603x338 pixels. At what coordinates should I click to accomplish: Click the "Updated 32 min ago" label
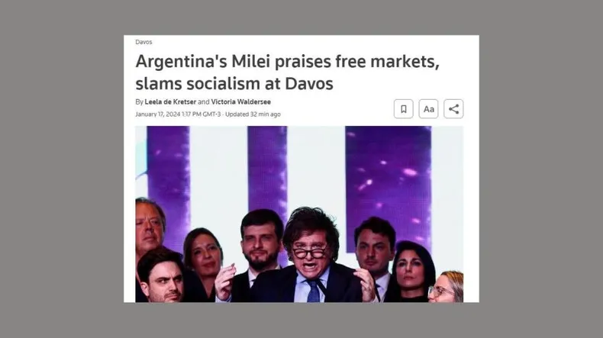click(x=253, y=114)
